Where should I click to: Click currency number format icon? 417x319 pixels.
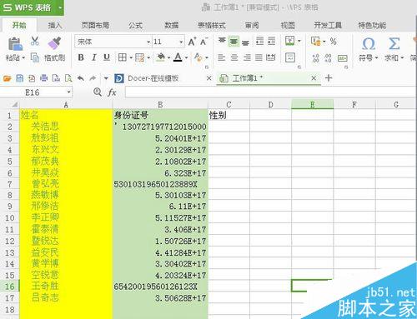point(315,42)
